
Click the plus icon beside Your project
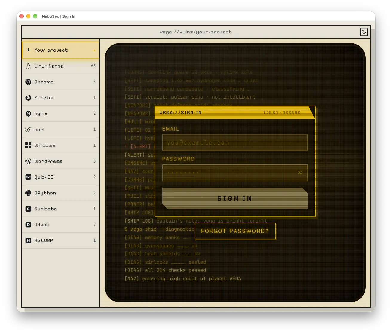(28, 50)
